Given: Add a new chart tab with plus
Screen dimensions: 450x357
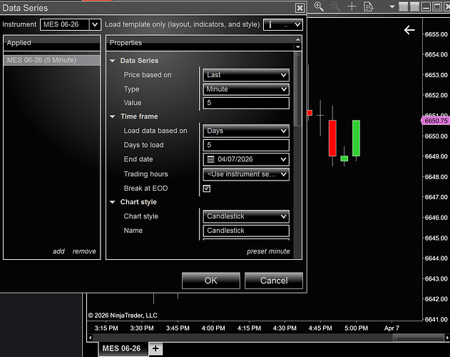Looking at the screenshot, I should [x=156, y=348].
